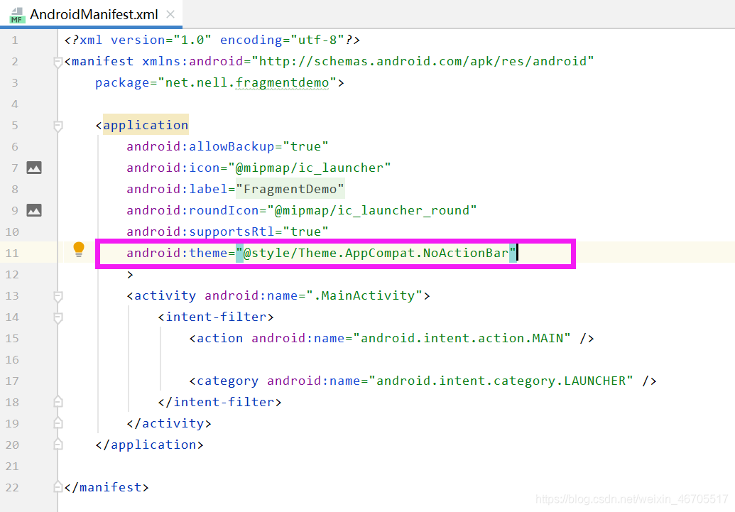Click line number 22 in gutter

(x=12, y=488)
